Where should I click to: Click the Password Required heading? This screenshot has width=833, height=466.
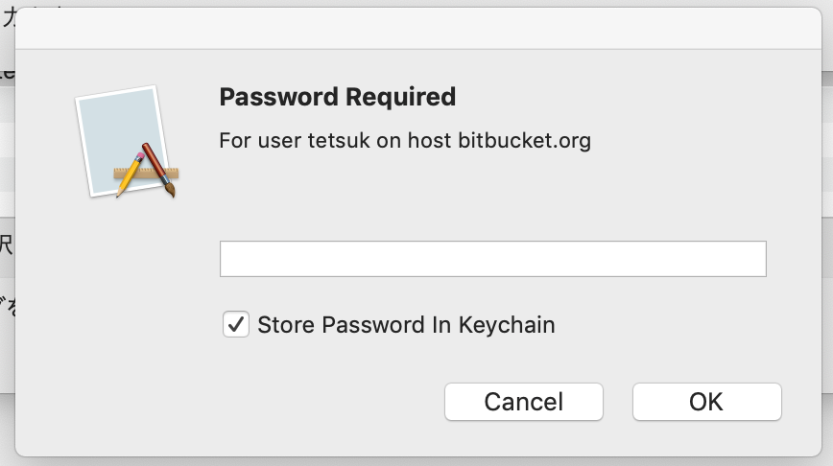338,97
